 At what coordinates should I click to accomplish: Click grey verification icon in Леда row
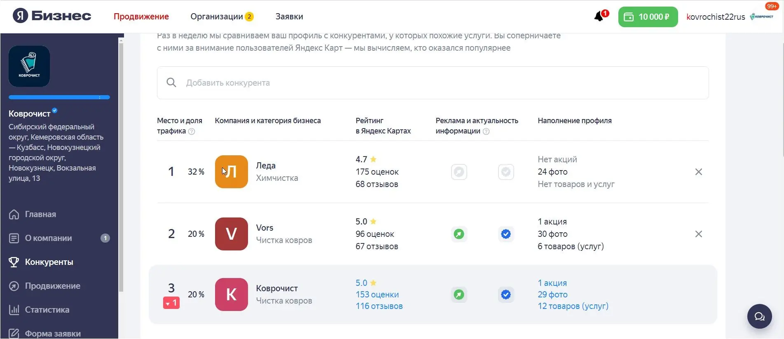[506, 172]
